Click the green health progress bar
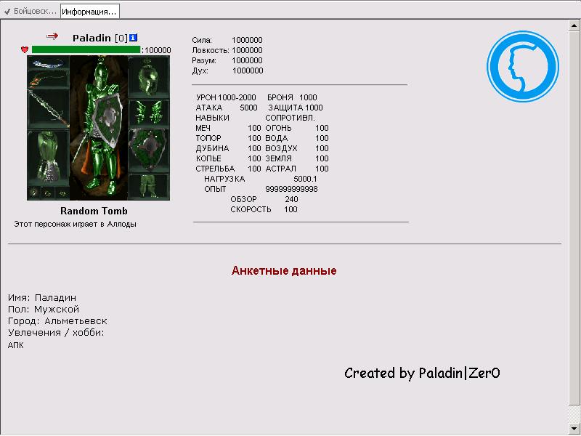581x436 pixels. [x=86, y=49]
